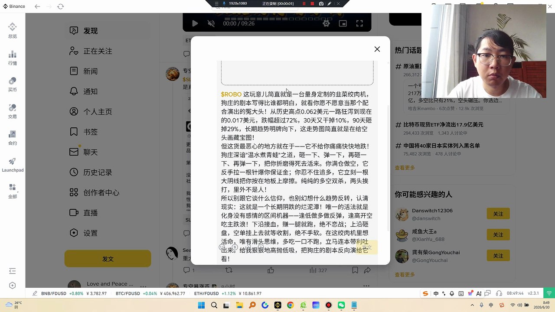Open the 行情 markets icon
555x312 pixels.
(12, 55)
